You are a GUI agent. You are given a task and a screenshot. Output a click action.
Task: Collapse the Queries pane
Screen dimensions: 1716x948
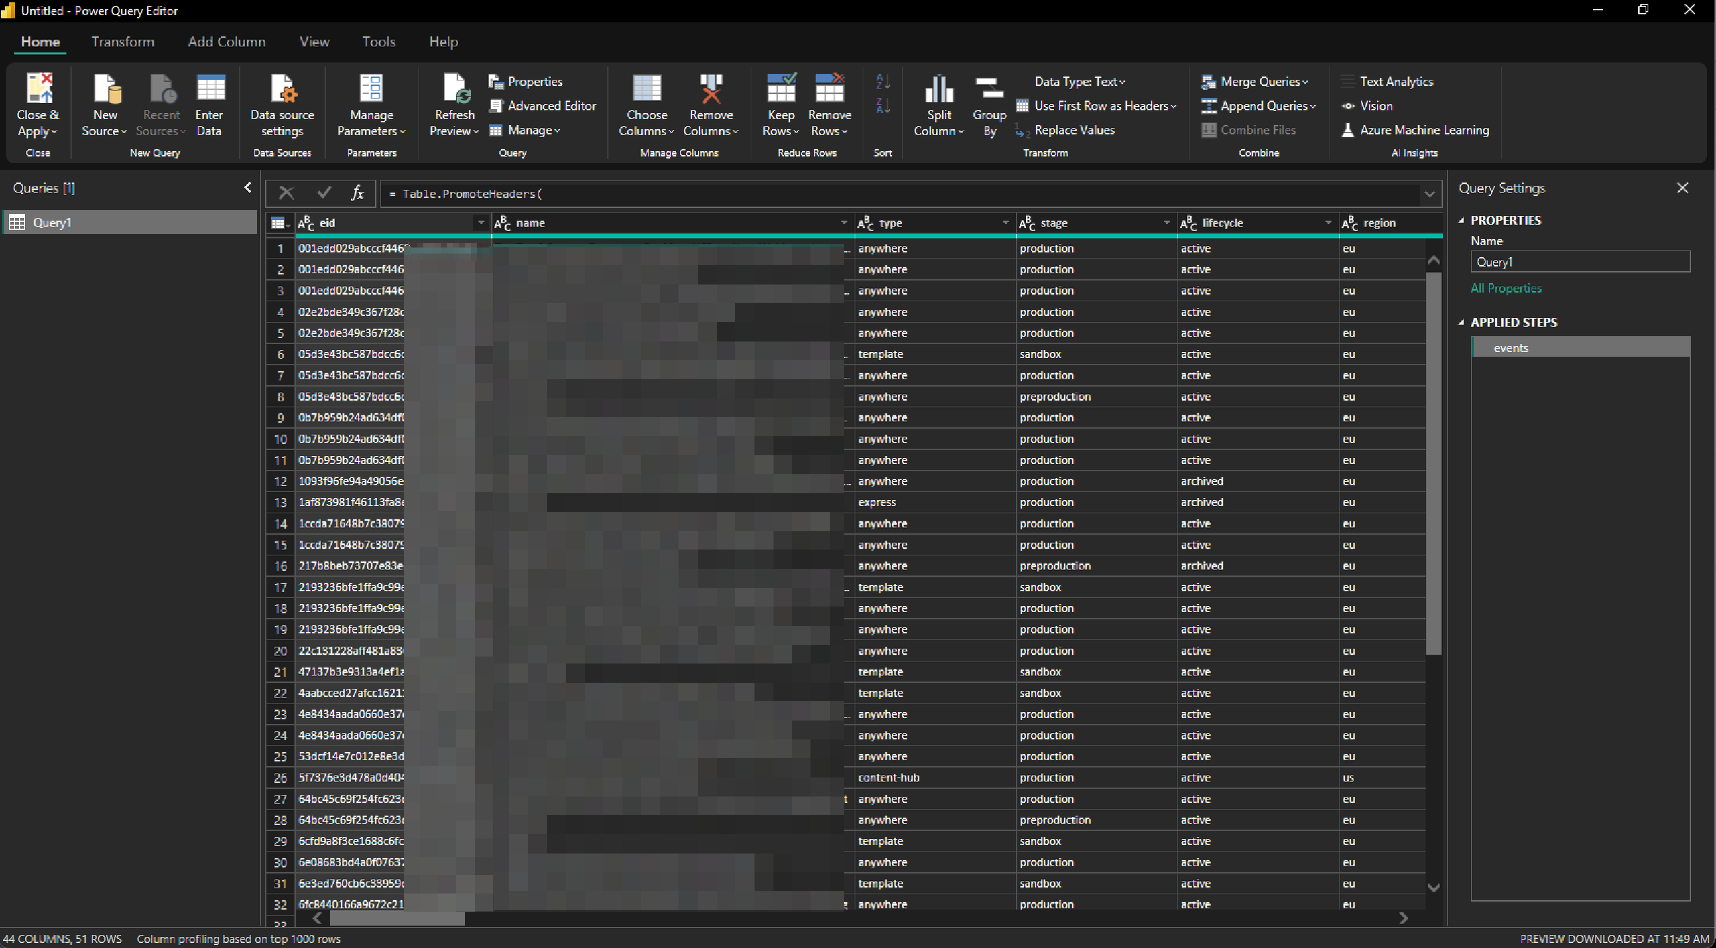[x=247, y=188]
